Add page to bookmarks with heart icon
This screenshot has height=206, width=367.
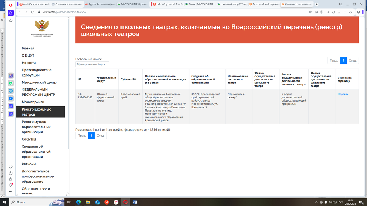pyautogui.click(x=333, y=12)
